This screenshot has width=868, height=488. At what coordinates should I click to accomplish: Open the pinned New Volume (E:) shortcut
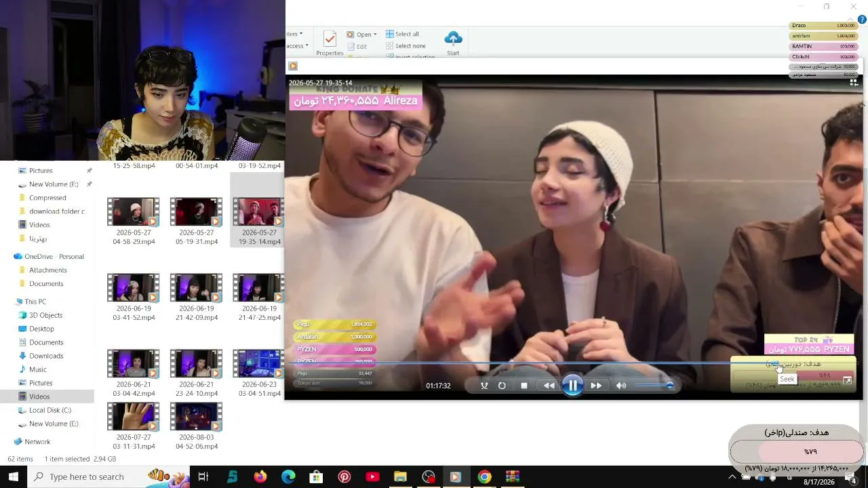54,184
